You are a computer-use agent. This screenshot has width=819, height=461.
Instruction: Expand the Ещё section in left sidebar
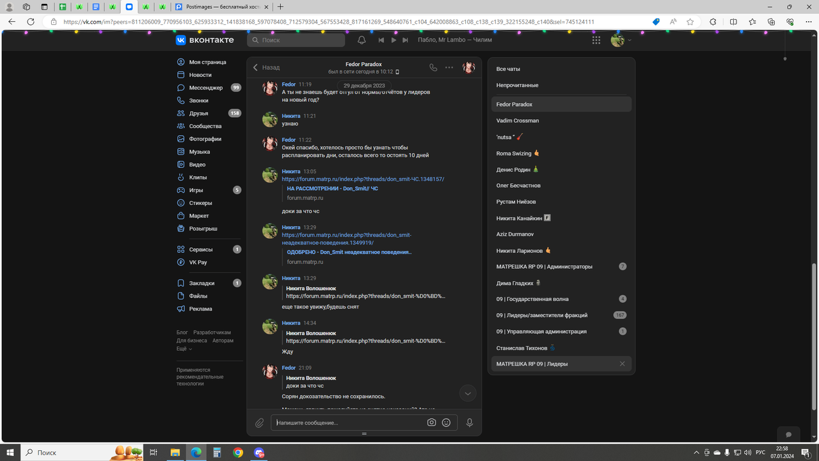182,348
